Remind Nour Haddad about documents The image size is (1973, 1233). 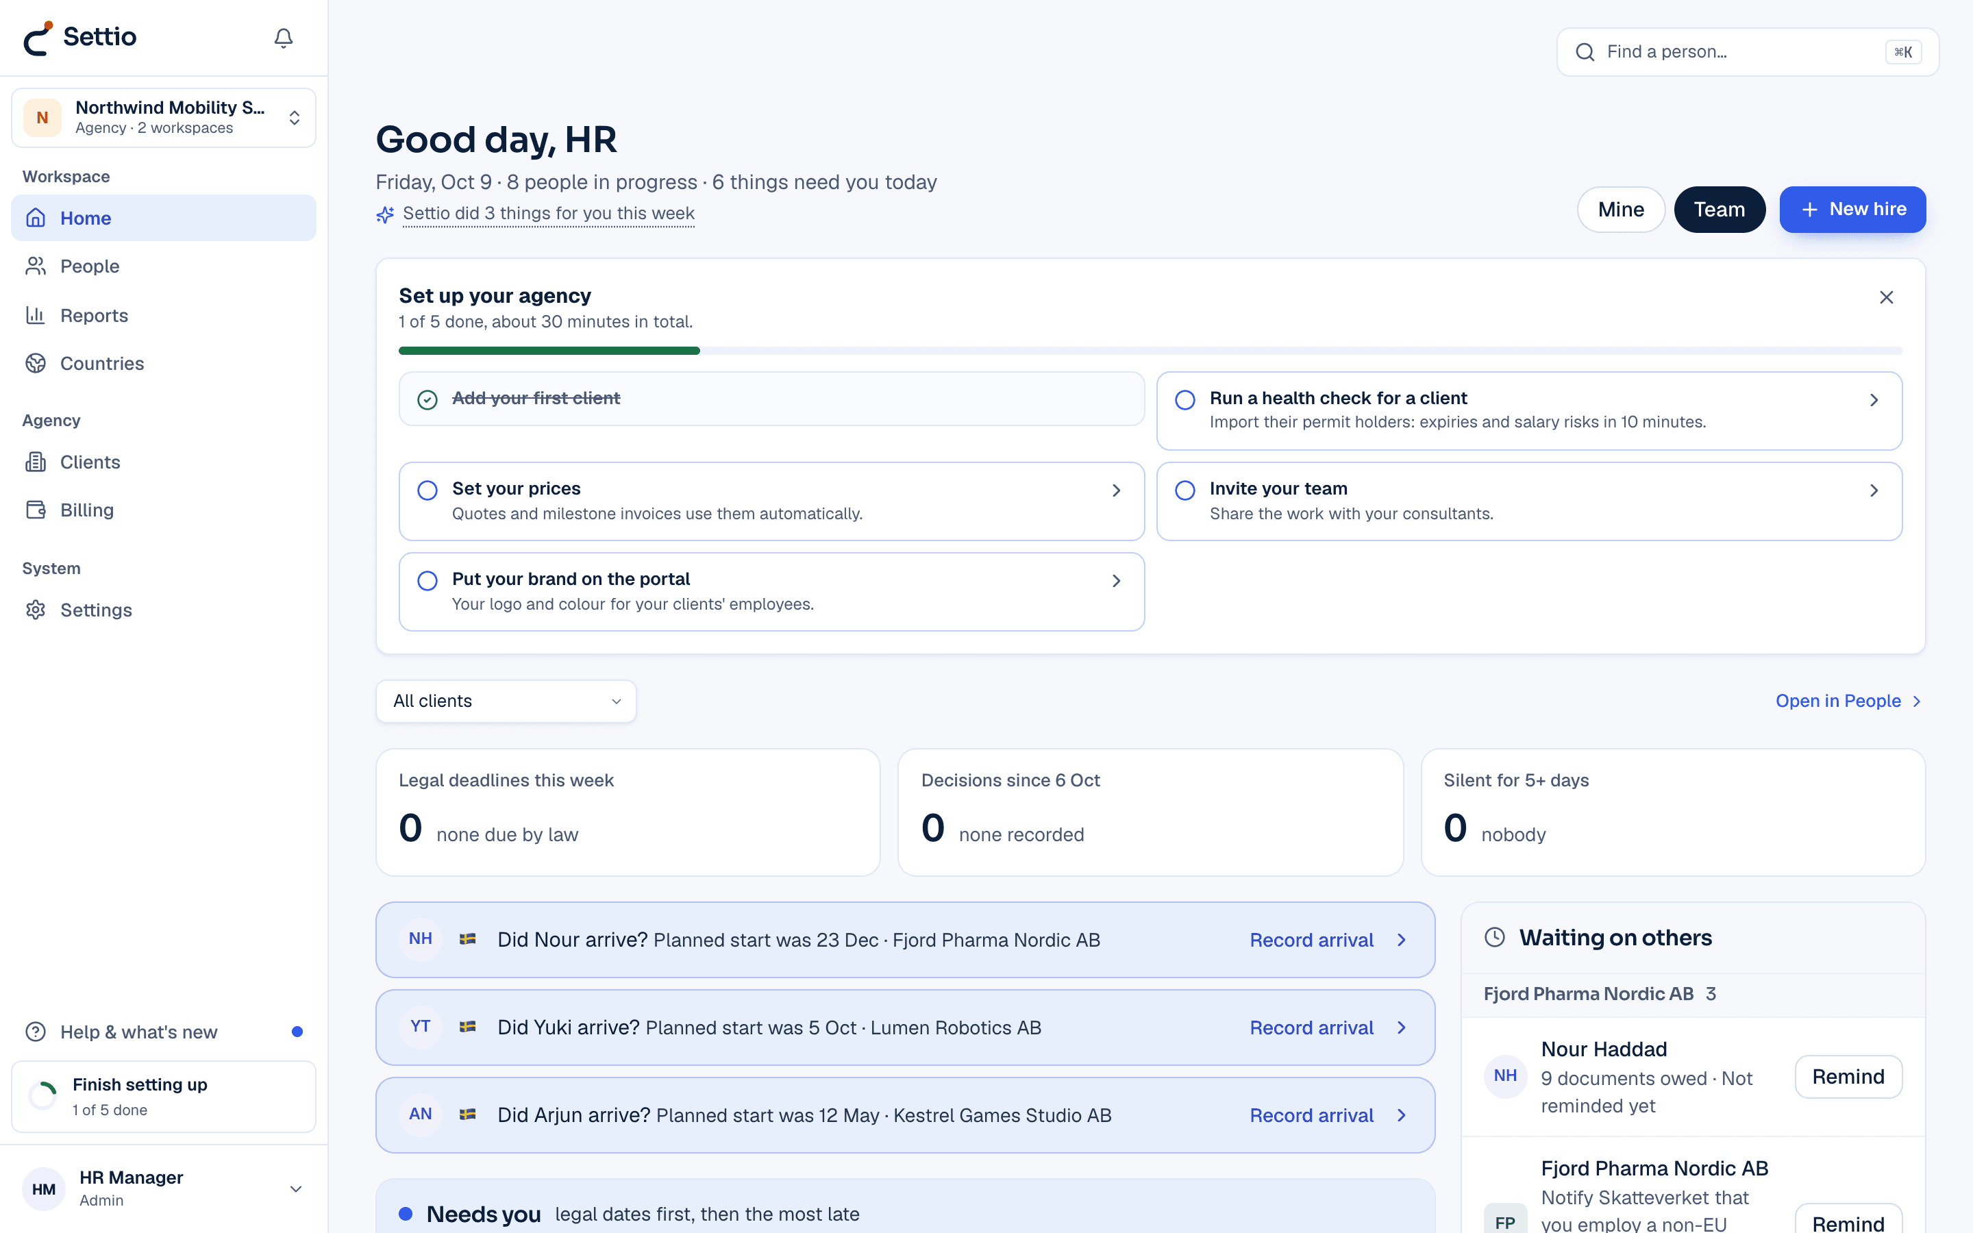click(x=1848, y=1076)
